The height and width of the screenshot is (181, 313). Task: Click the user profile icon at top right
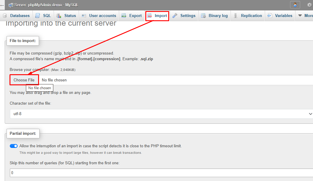pos(295,5)
